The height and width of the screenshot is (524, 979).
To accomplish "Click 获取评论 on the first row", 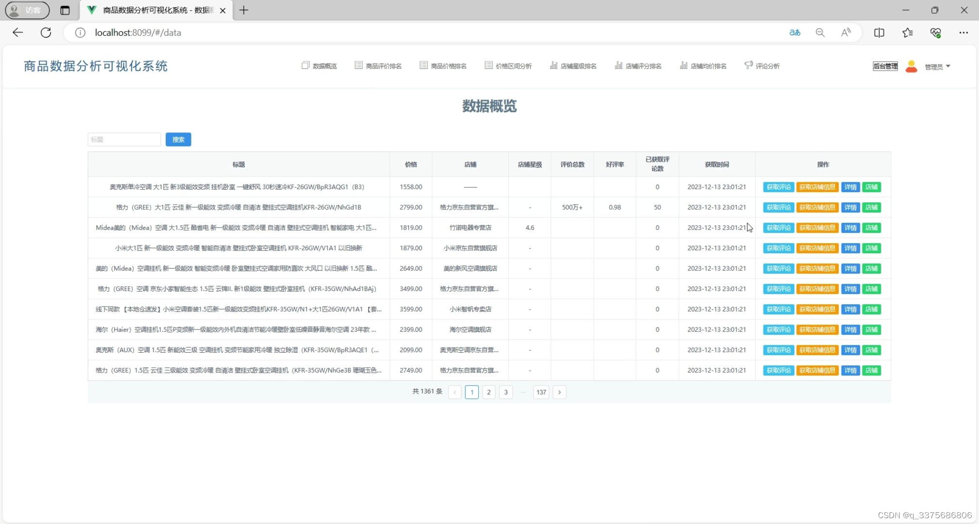I will pyautogui.click(x=778, y=187).
